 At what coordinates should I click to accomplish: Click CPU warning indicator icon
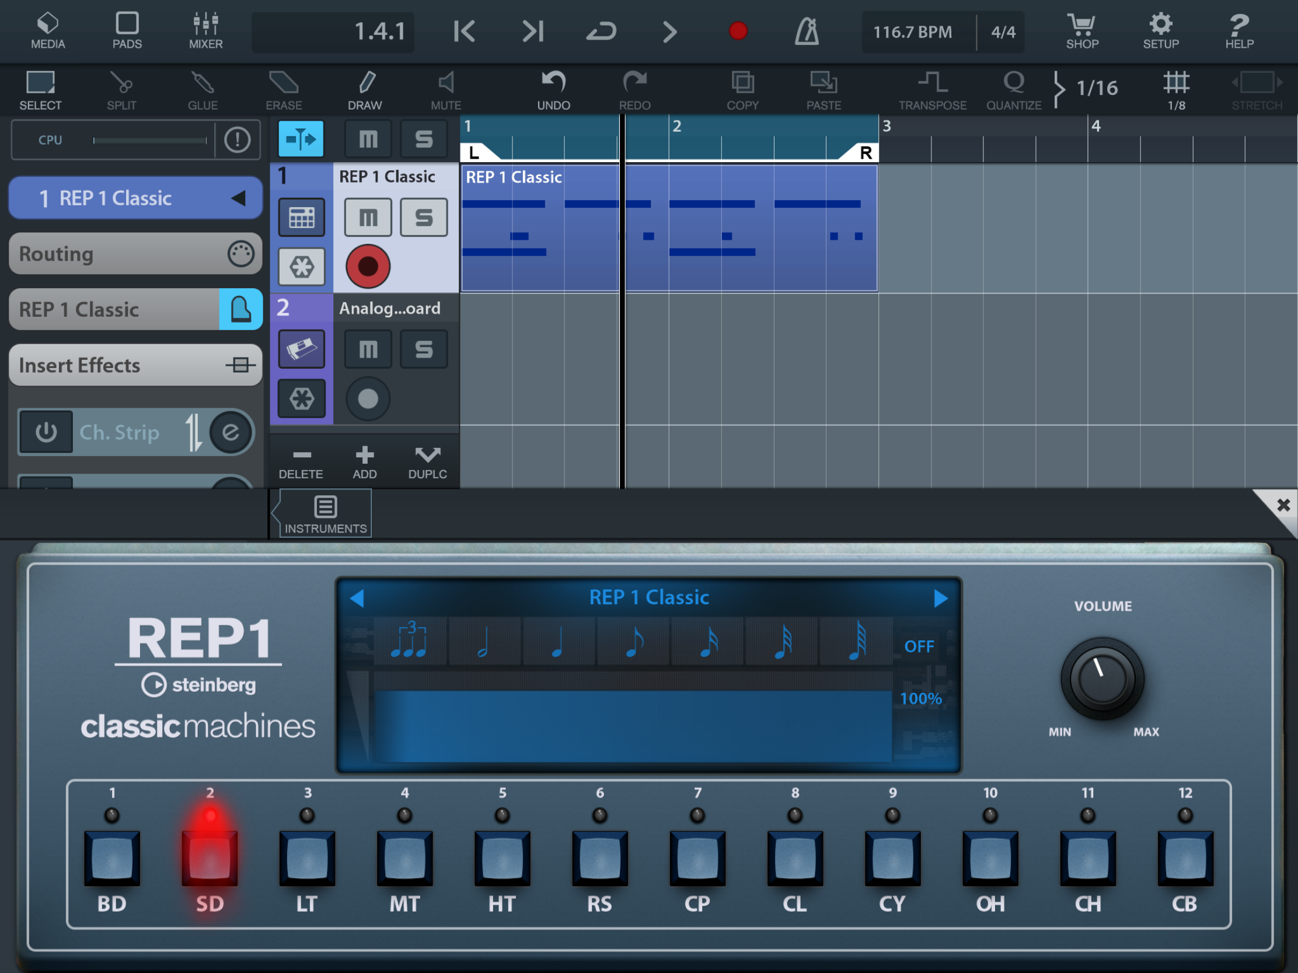tap(237, 139)
